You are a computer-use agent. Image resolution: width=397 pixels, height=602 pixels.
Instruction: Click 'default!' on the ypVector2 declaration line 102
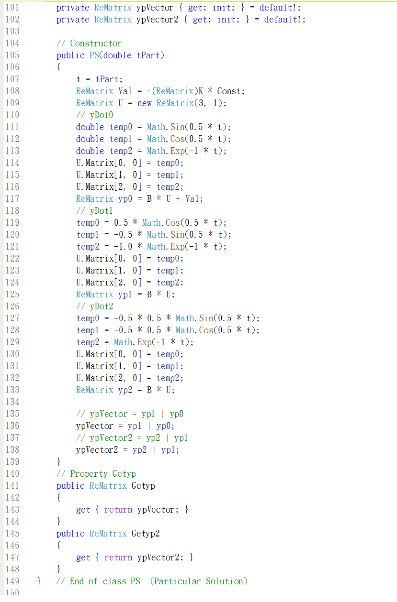pyautogui.click(x=283, y=20)
